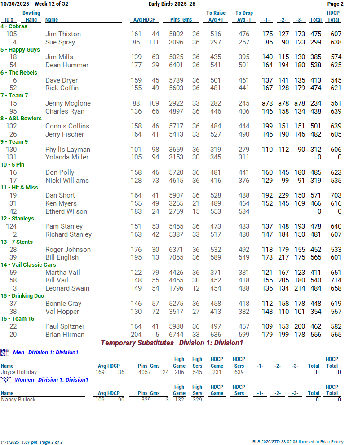345x445 pixels.
Task: Click Bill Vail's HDCP total of 714
Action: [333, 280]
